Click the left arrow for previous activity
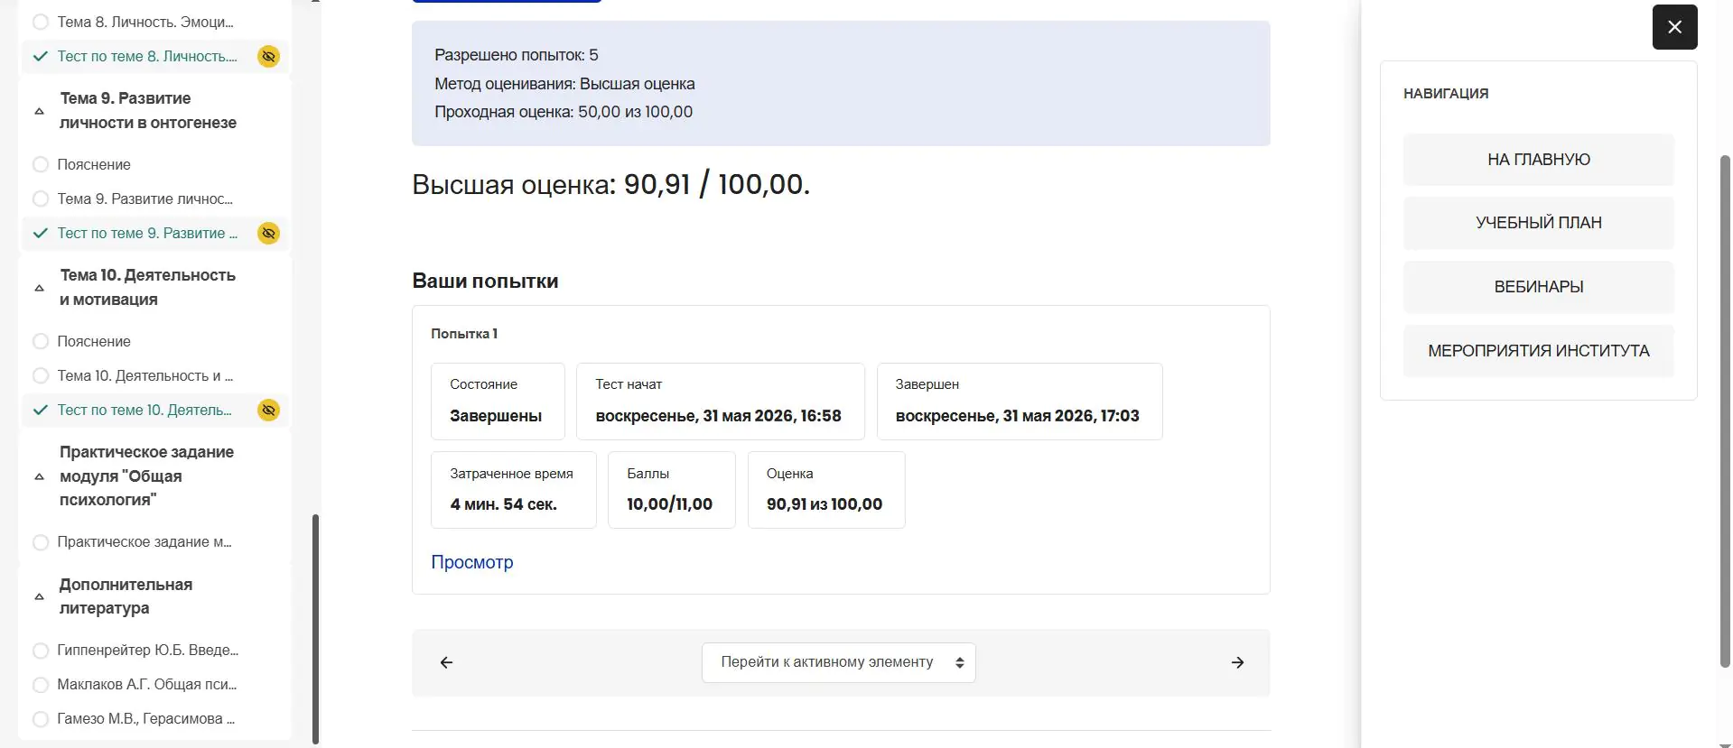The height and width of the screenshot is (748, 1733). [x=446, y=662]
